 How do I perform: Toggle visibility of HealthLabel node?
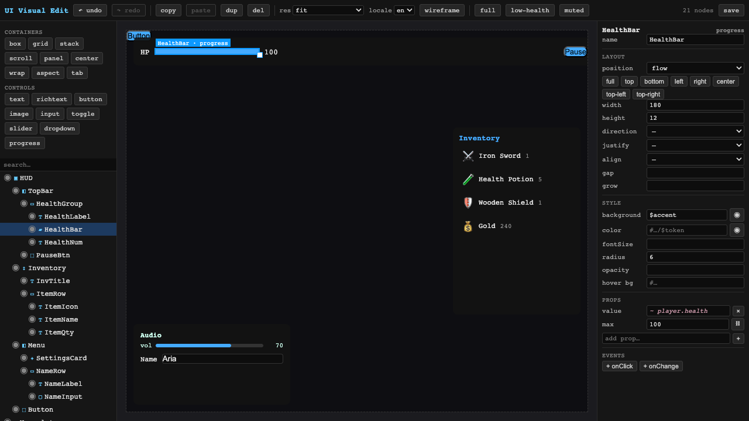point(32,216)
